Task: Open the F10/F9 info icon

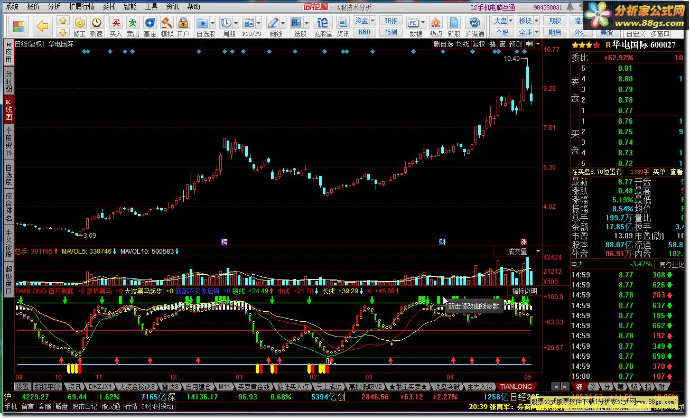Action: [x=249, y=23]
